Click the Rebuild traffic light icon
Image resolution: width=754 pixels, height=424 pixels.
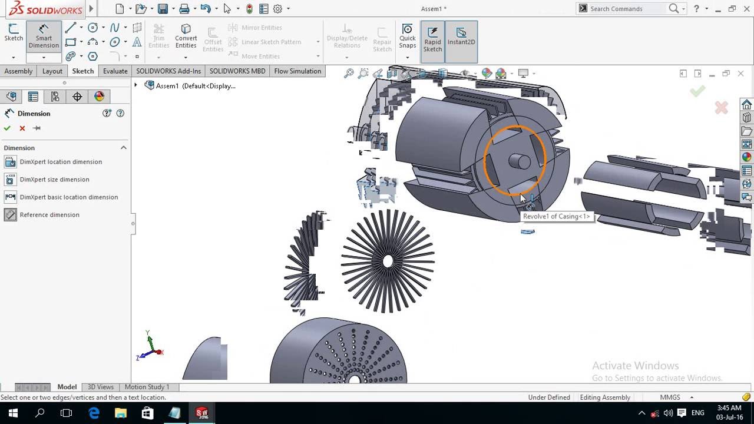tap(249, 9)
